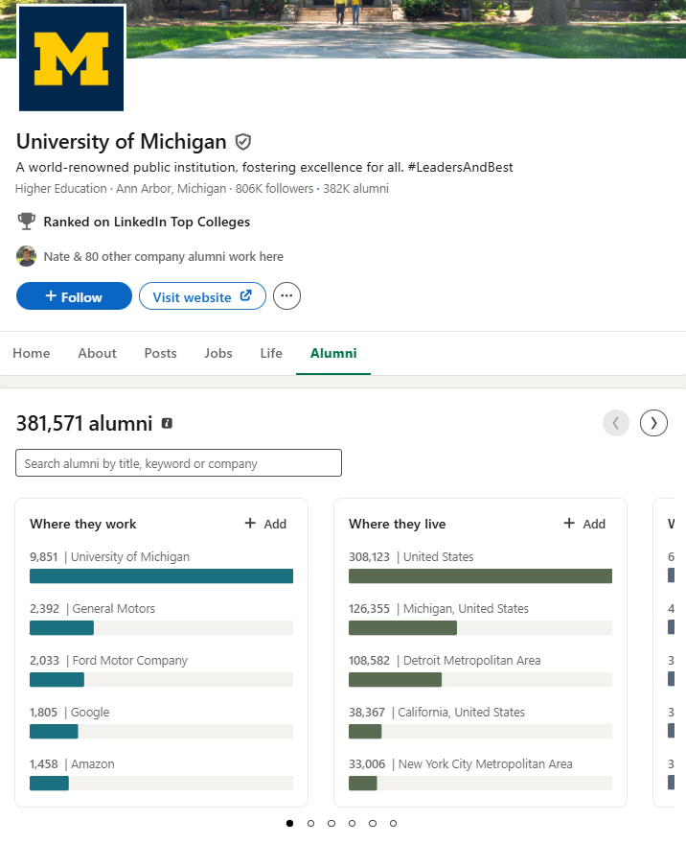686x844 pixels.
Task: Switch to the About tab
Action: point(97,353)
